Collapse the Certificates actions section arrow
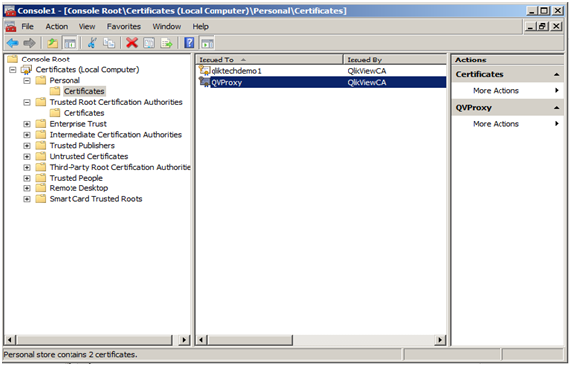Screen dimensions: 571x366 556,75
